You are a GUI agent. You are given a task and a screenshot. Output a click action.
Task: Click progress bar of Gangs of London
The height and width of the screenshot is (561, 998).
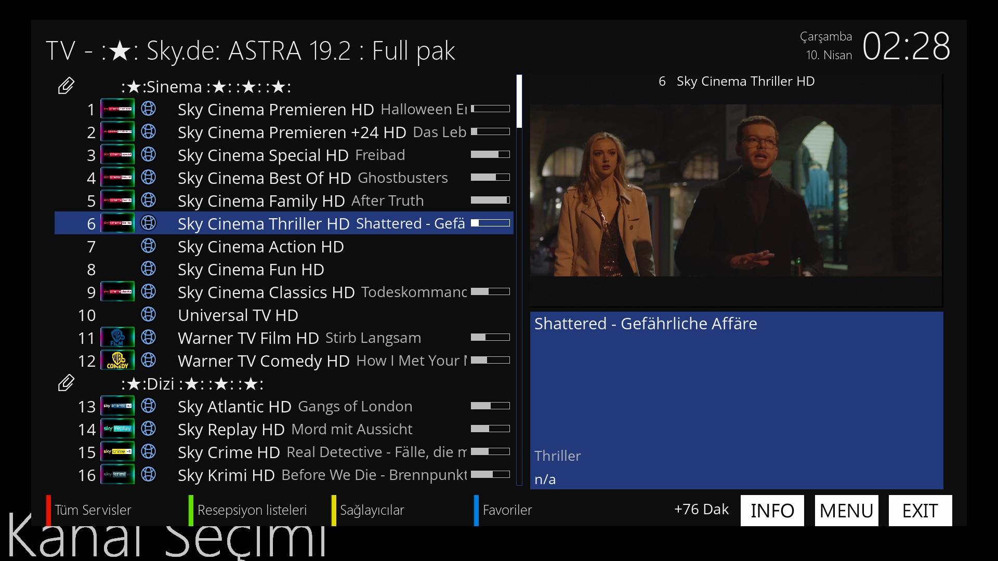coord(490,406)
